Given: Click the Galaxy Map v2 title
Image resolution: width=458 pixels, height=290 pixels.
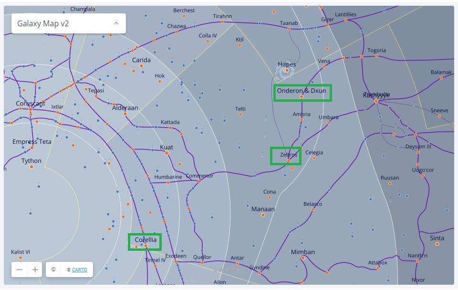Looking at the screenshot, I should click(43, 23).
